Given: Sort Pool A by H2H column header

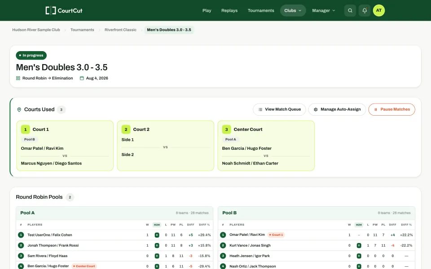Looking at the screenshot, I should tap(157, 225).
